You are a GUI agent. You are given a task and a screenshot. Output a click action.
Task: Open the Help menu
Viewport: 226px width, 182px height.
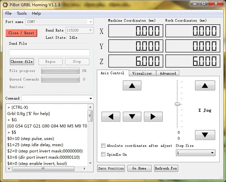(36, 13)
